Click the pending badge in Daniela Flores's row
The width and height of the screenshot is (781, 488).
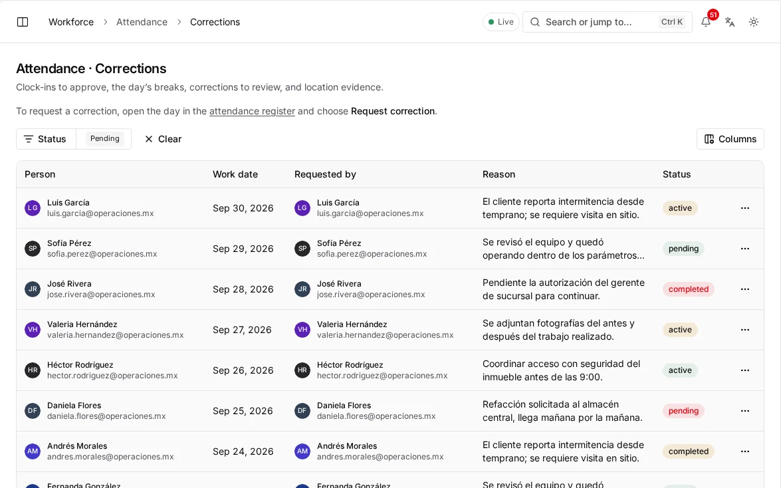[683, 411]
